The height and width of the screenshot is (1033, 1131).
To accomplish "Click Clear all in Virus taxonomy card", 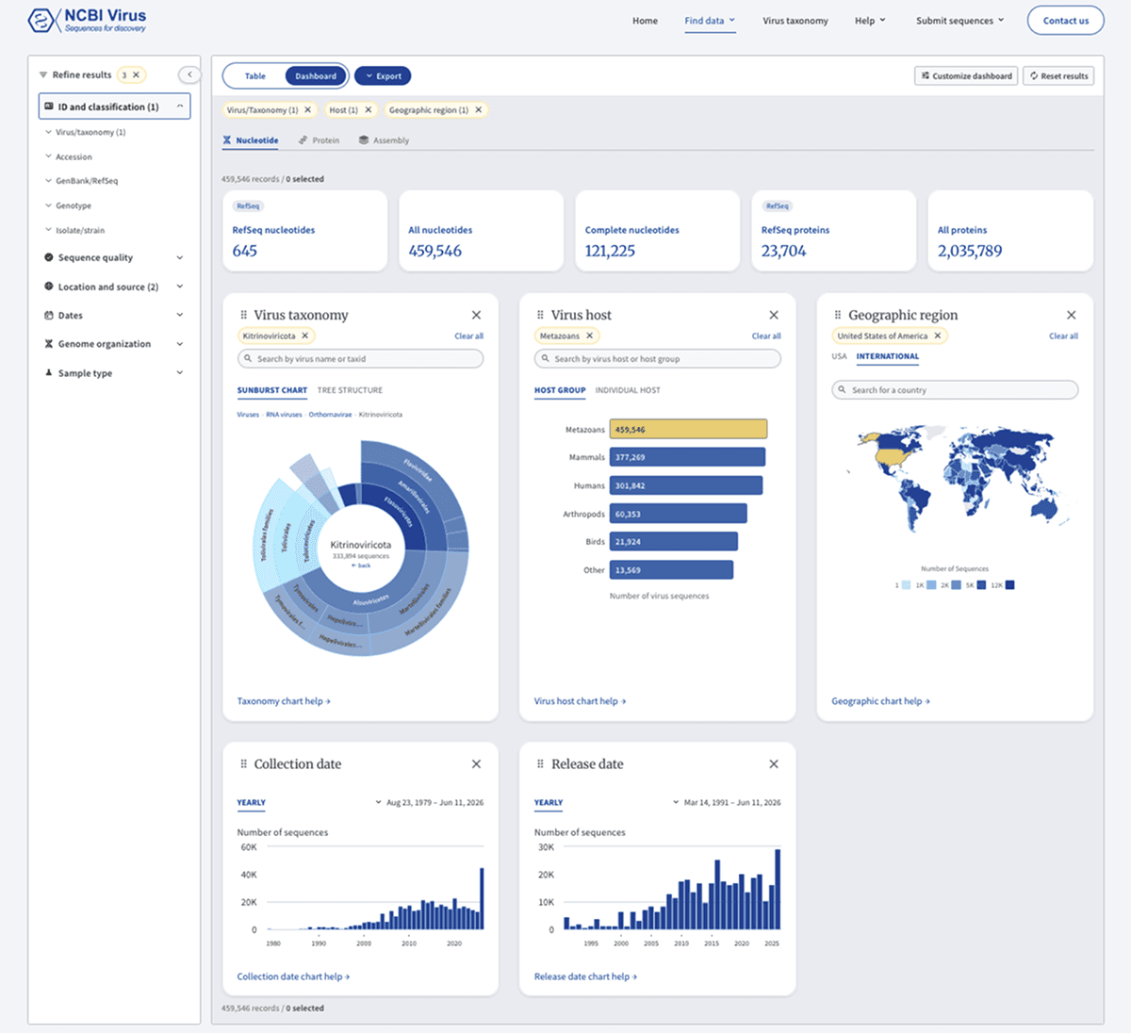I will (x=468, y=336).
